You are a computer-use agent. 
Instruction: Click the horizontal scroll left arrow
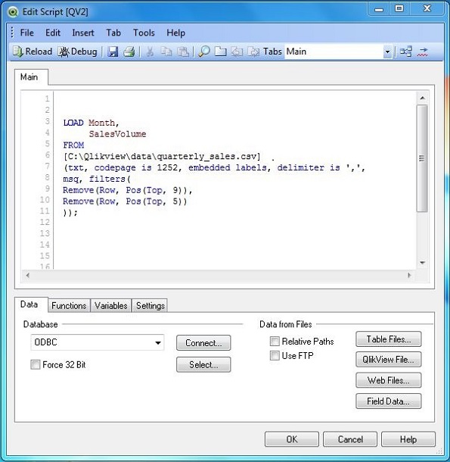[27, 276]
